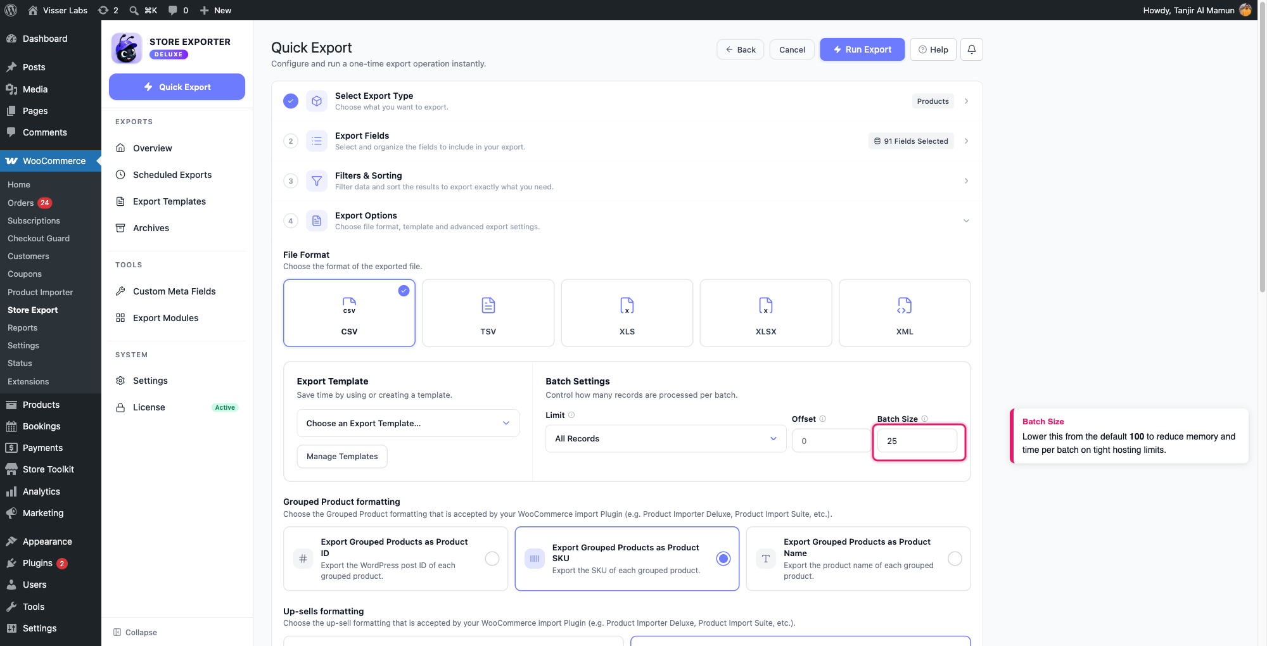The height and width of the screenshot is (646, 1267).
Task: Click the lock icon for License
Action: tap(120, 407)
